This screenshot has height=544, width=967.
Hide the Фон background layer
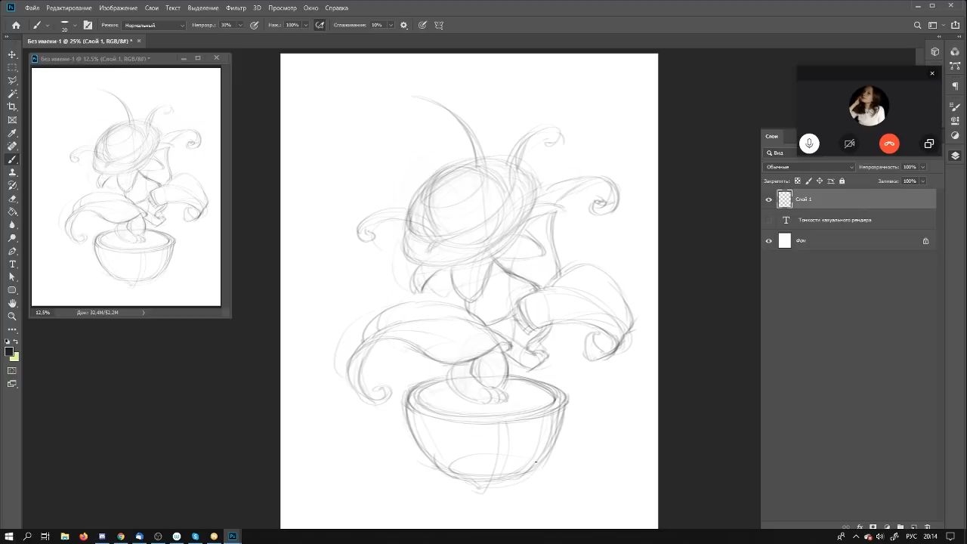[769, 241]
